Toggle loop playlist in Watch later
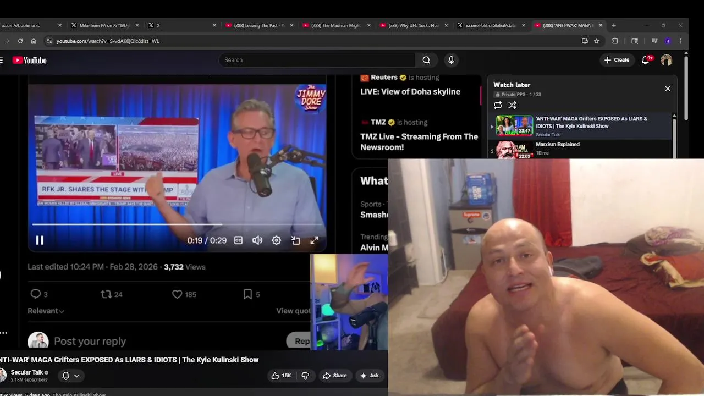This screenshot has width=704, height=396. (498, 105)
